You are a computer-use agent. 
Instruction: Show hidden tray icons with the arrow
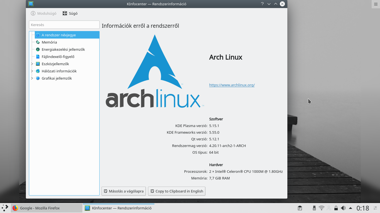pyautogui.click(x=351, y=208)
